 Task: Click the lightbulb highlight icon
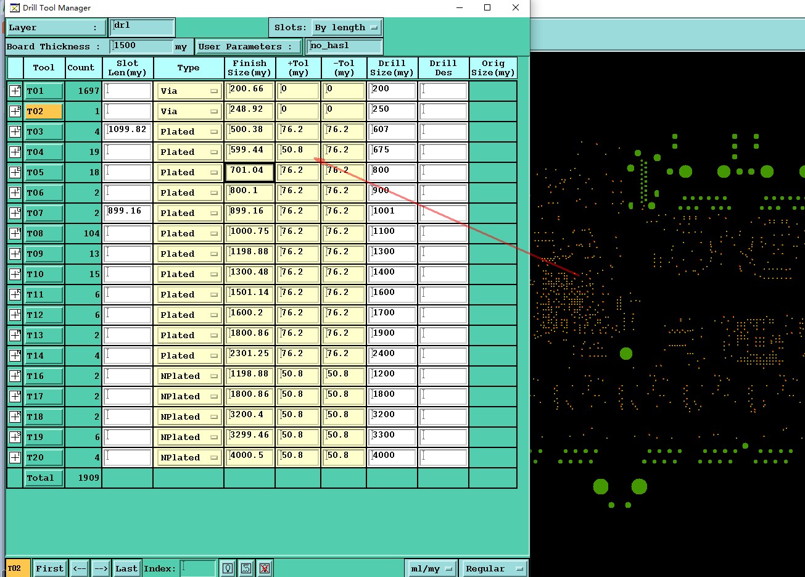228,568
